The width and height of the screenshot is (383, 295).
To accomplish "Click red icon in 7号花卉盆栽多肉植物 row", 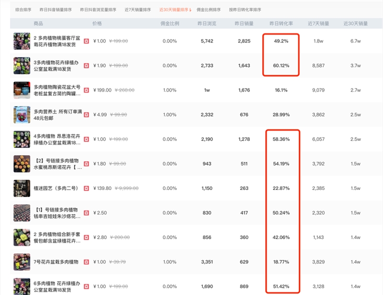I will (87, 262).
